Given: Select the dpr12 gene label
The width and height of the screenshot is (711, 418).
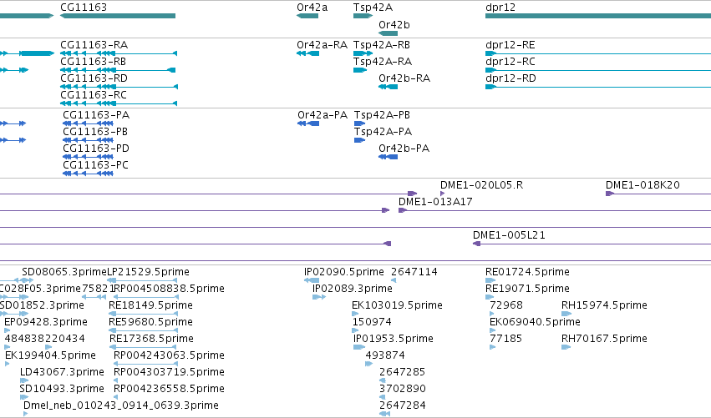Looking at the screenshot, I should click(x=500, y=8).
